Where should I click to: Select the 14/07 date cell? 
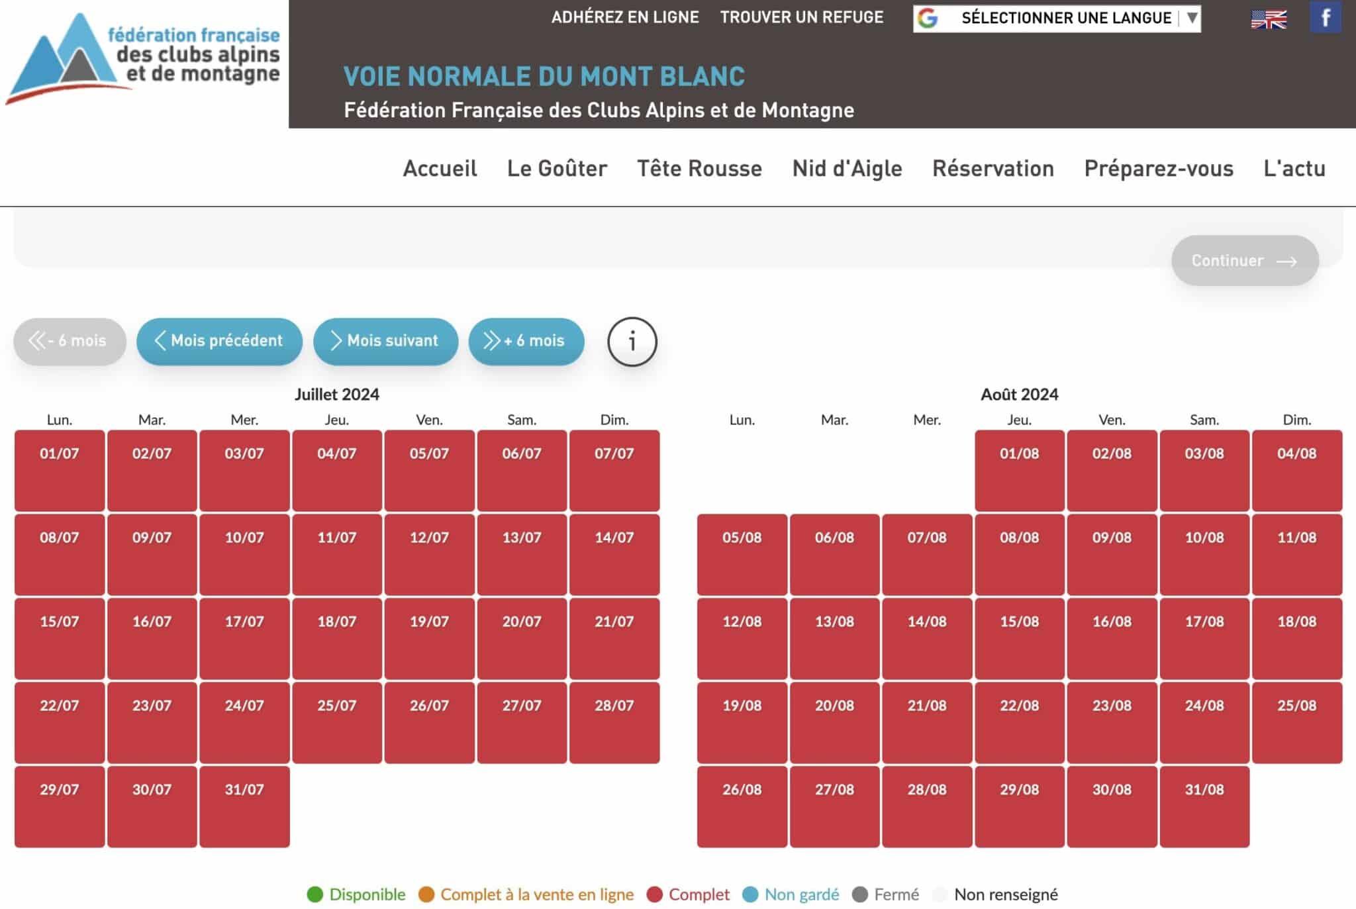pos(614,554)
